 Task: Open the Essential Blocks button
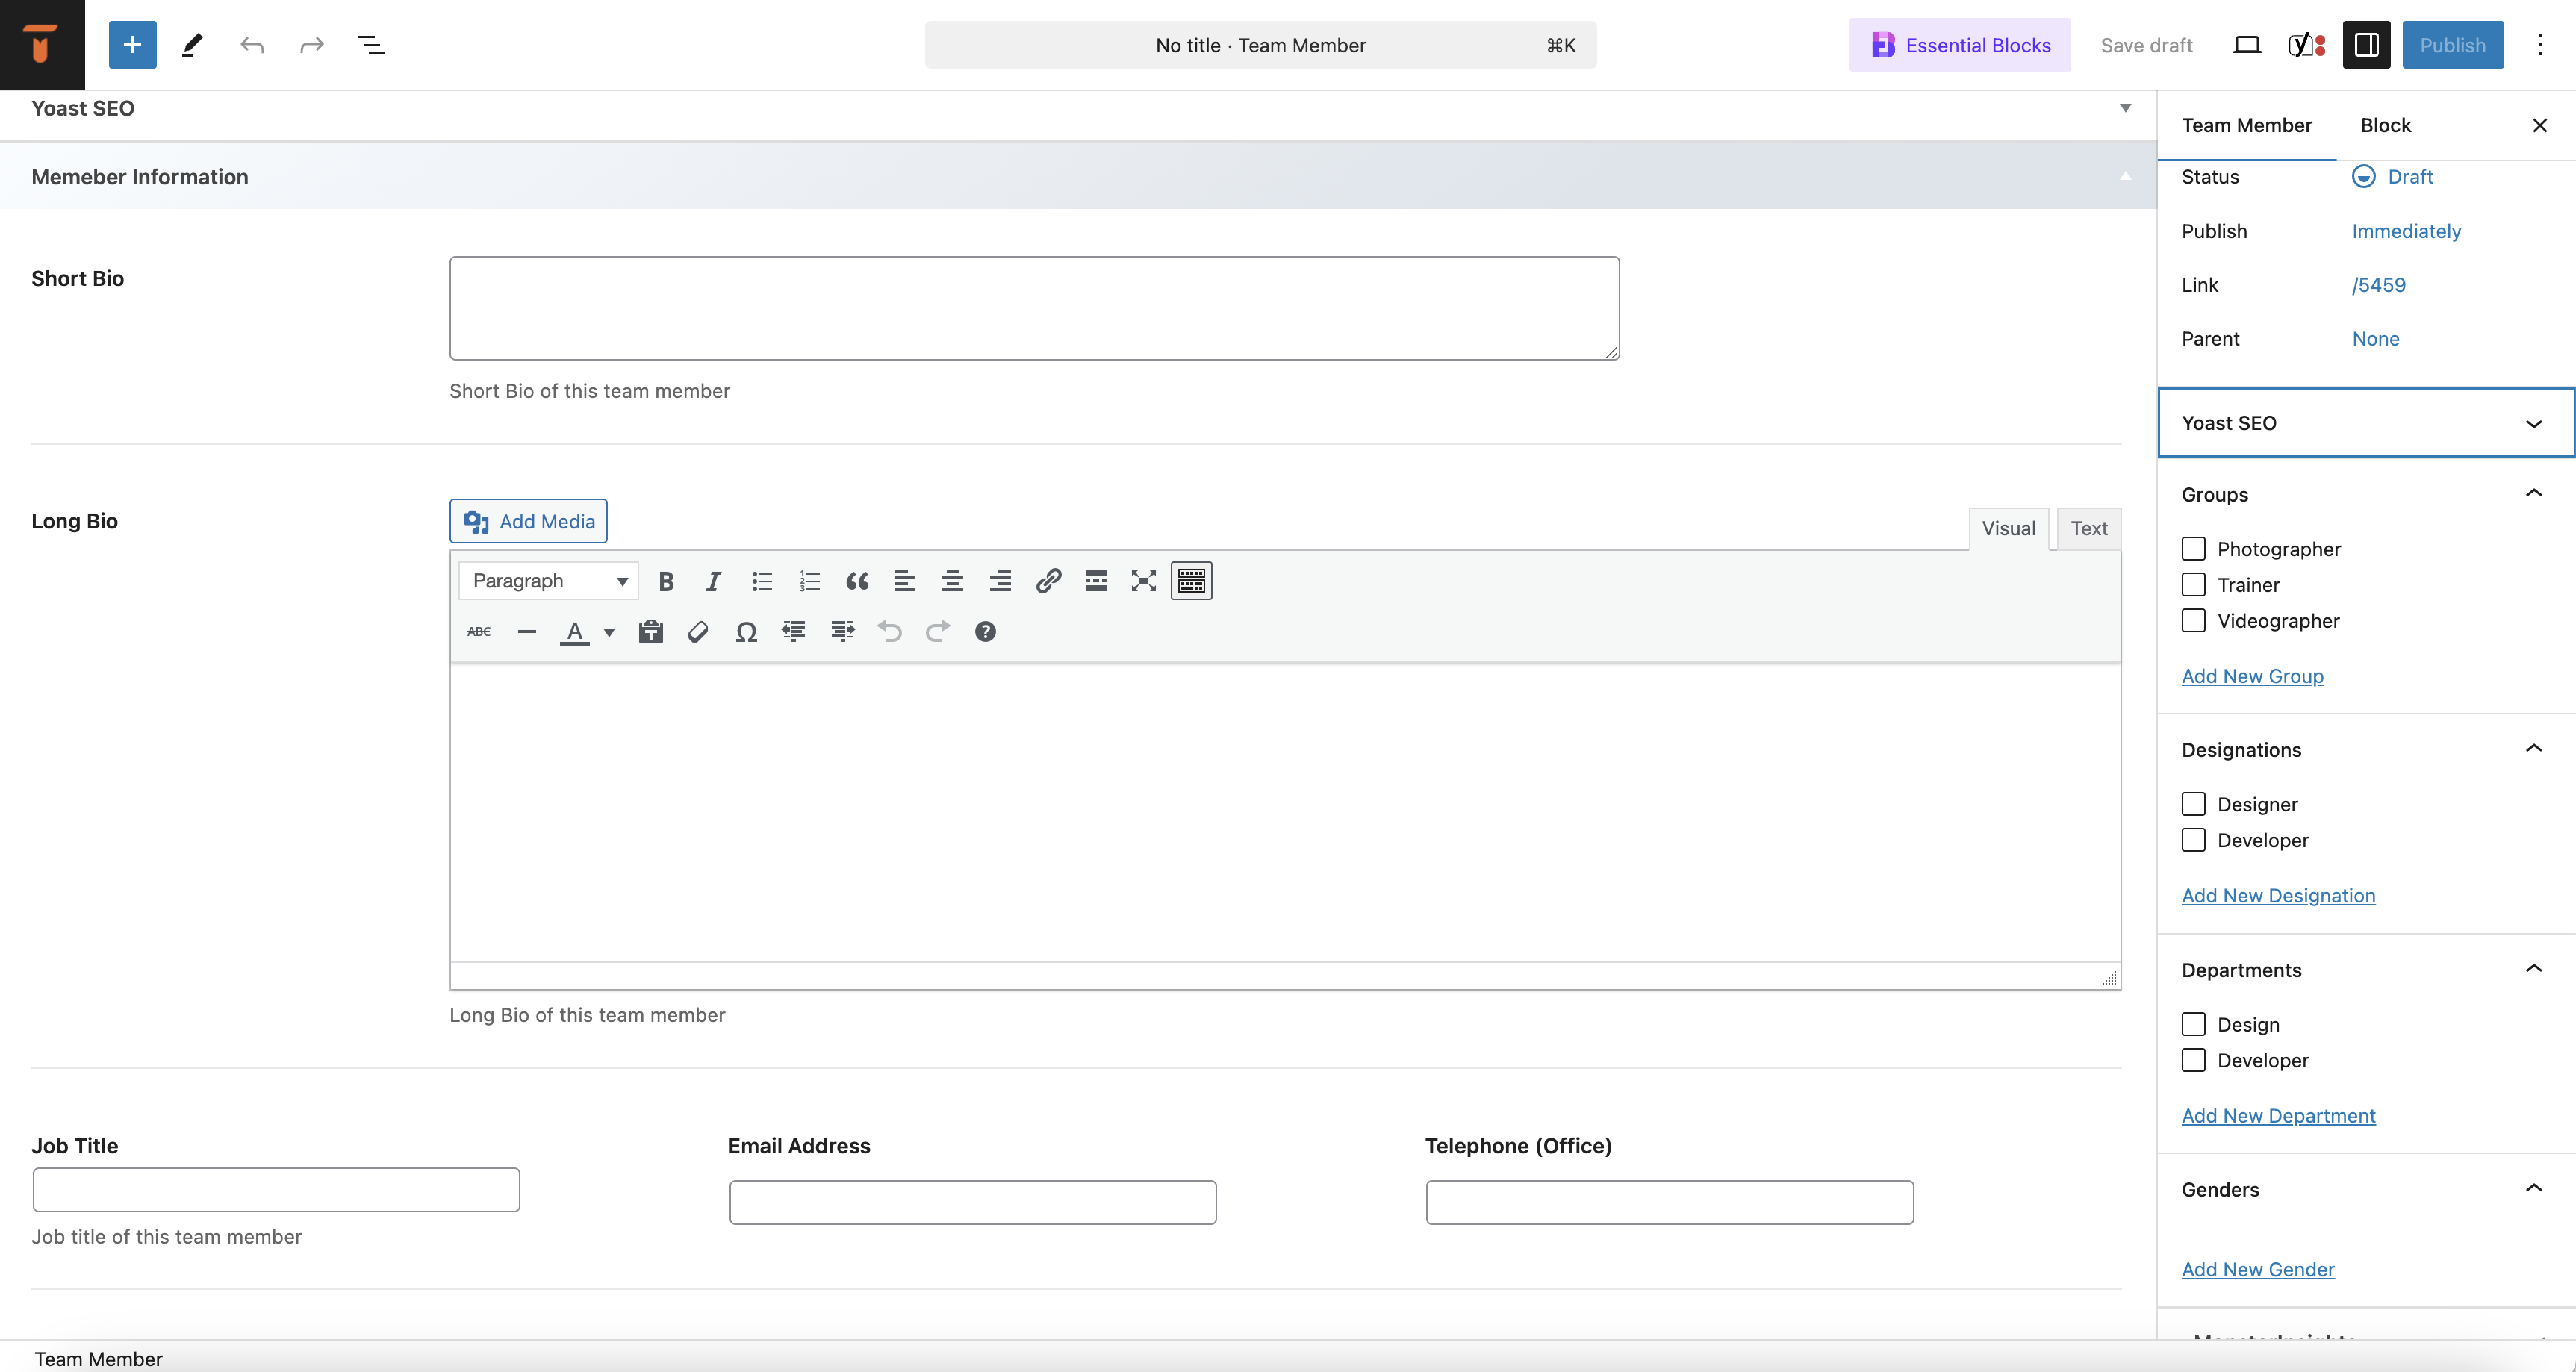[1959, 45]
